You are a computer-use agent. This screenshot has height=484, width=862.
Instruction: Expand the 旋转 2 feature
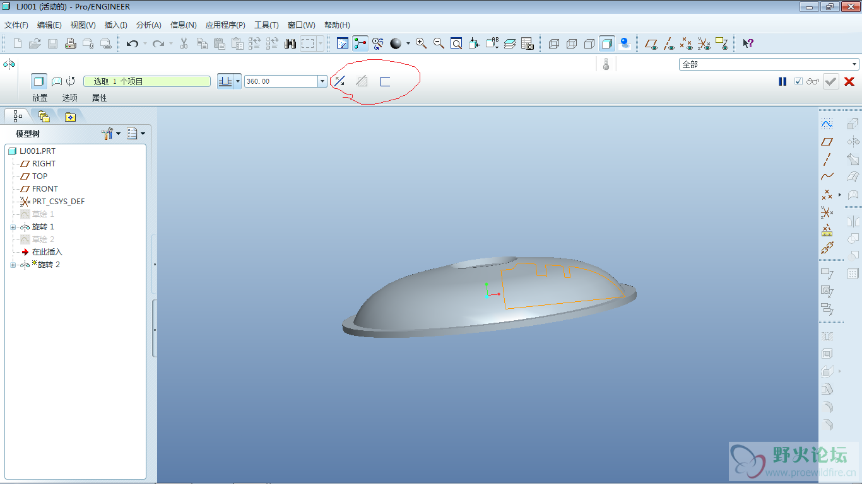13,265
